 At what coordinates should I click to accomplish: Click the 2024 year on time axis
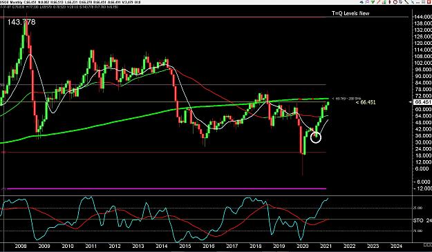pos(396,246)
